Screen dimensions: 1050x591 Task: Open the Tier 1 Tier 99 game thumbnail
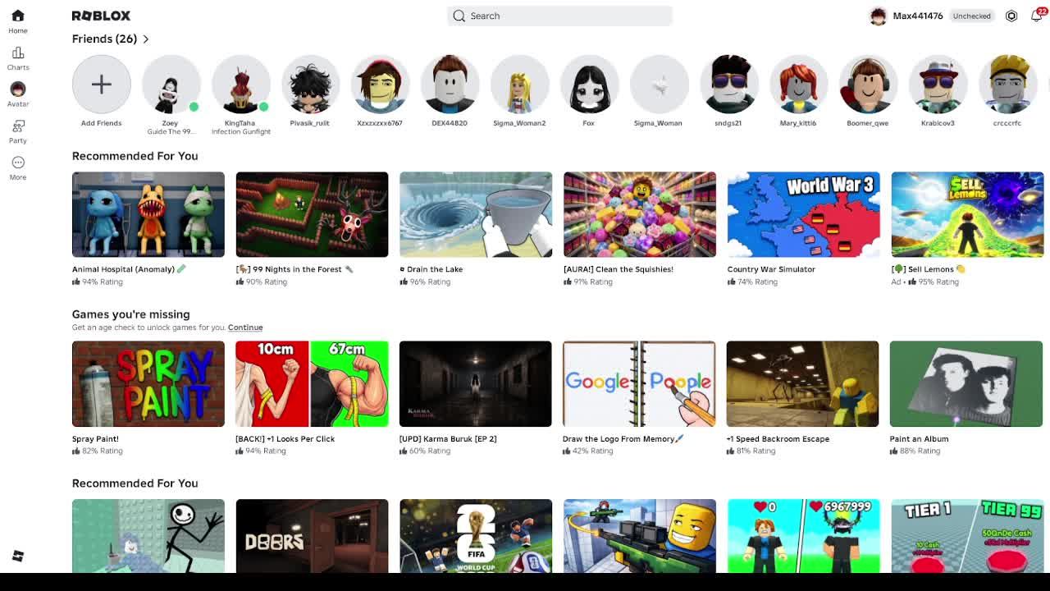[x=967, y=536]
